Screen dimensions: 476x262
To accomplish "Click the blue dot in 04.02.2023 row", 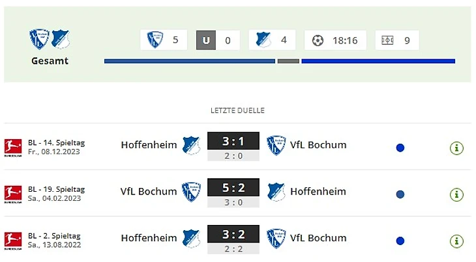I will point(400,194).
